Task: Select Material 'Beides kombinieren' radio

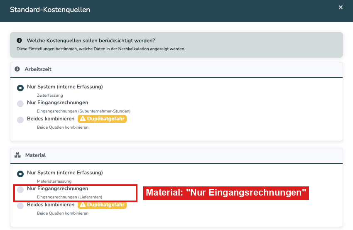Action: click(20, 206)
